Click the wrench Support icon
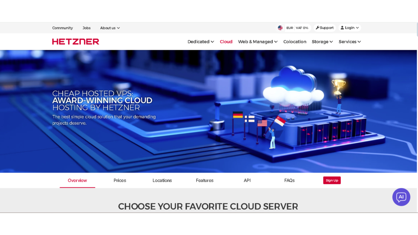The width and height of the screenshot is (418, 235). coord(318,28)
